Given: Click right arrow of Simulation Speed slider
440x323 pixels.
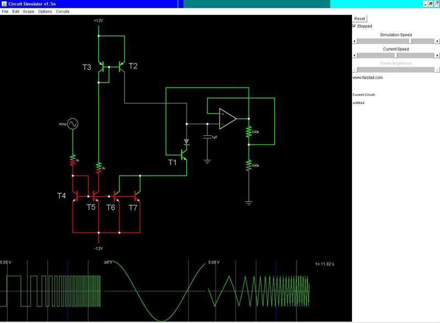Looking at the screenshot, I should (x=437, y=41).
